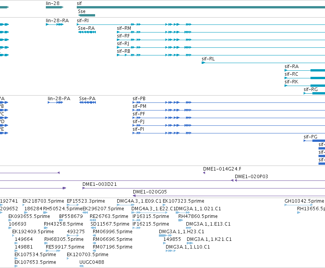The height and width of the screenshot is (268, 325).
Task: Select the 149855 EST label
Action: pos(172,240)
